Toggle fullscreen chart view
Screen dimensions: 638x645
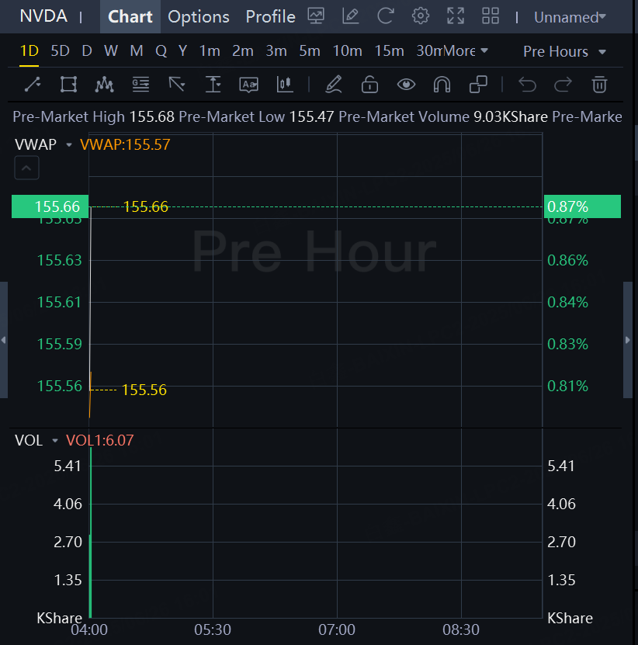(x=456, y=16)
